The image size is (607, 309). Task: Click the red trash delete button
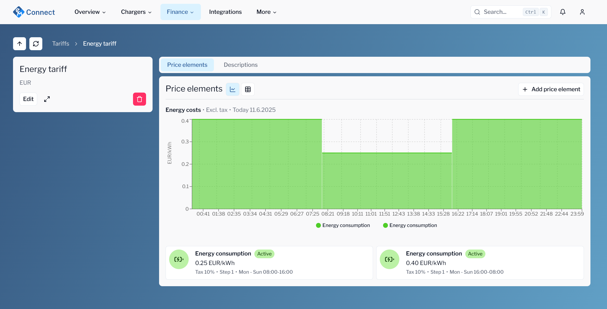tap(140, 99)
